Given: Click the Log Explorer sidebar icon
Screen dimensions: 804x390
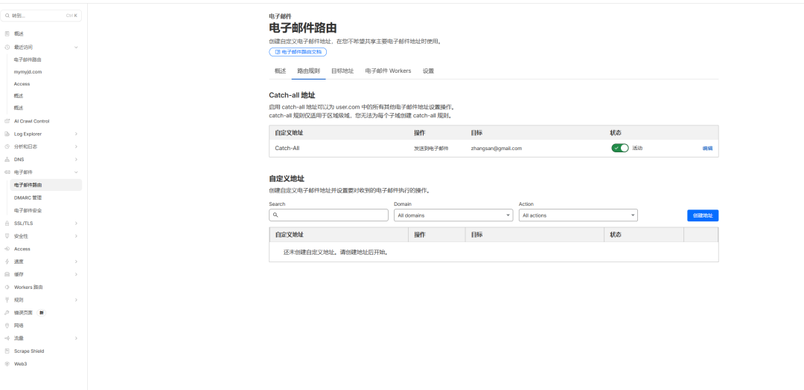Looking at the screenshot, I should pos(7,134).
